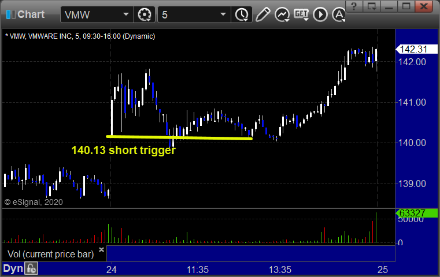
Task: Click the green 63327 volume marker
Action: point(416,213)
